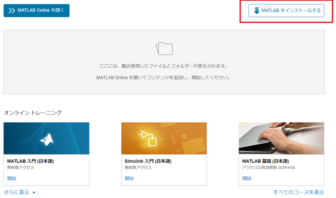Click すべてのコースを表示 link
Image resolution: width=336 pixels, height=198 pixels.
299,192
